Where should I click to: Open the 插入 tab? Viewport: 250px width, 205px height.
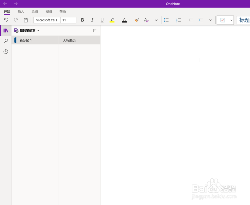[x=21, y=12]
